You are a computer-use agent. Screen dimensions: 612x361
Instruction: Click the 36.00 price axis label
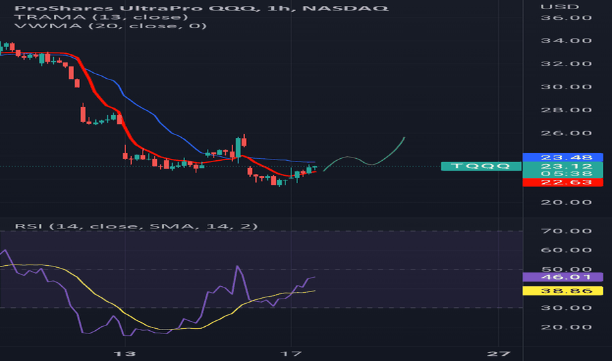click(566, 18)
